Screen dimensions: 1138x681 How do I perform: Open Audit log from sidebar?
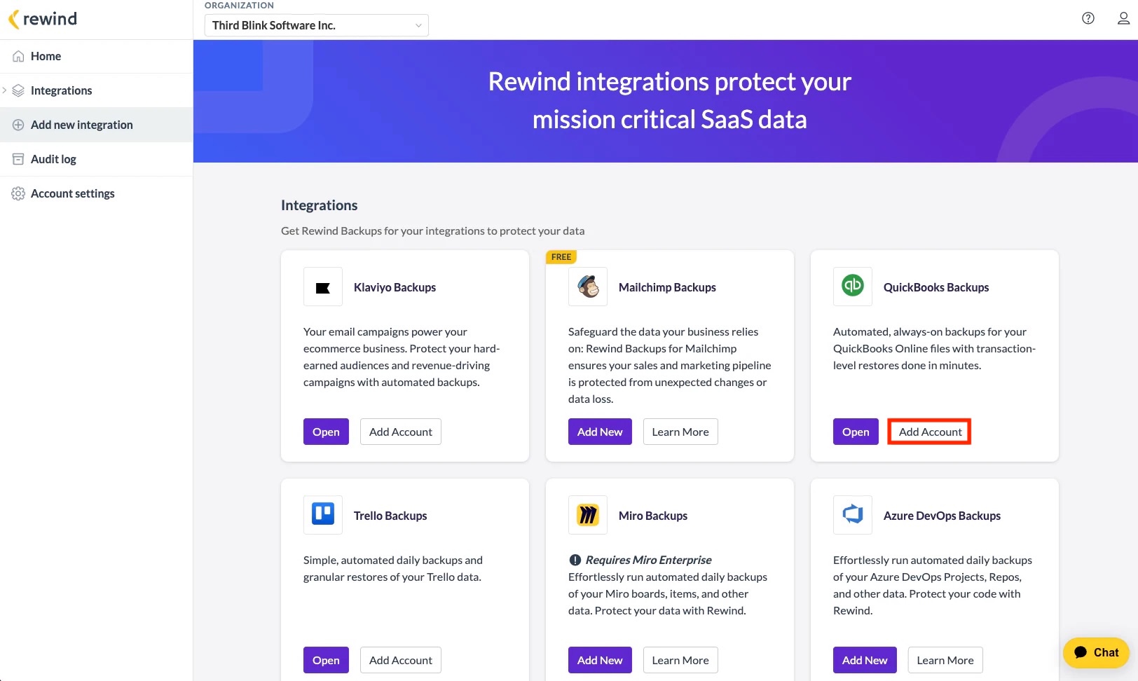point(53,159)
